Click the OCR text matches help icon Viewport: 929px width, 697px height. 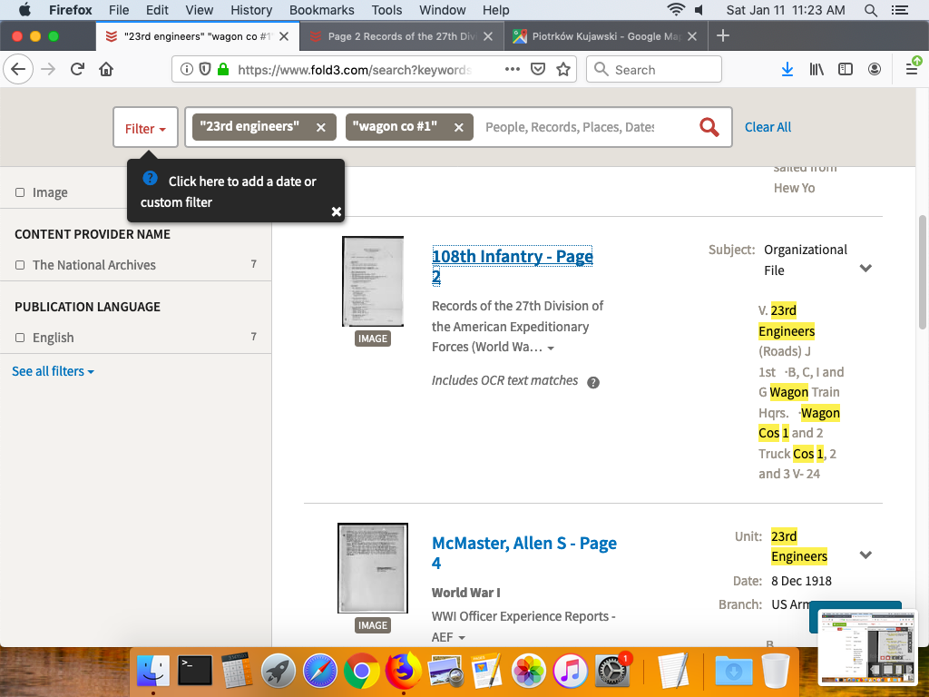(x=593, y=382)
